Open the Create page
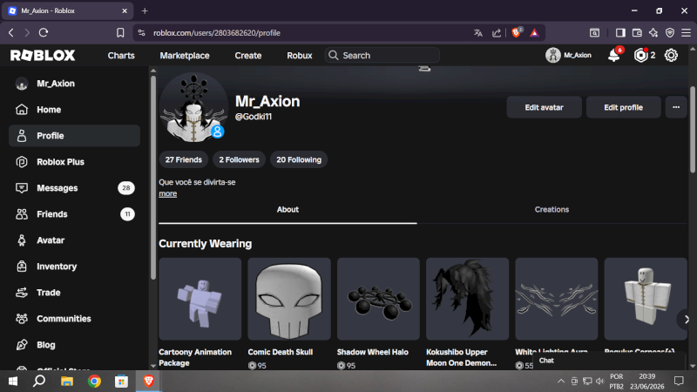This screenshot has width=697, height=392. [248, 56]
